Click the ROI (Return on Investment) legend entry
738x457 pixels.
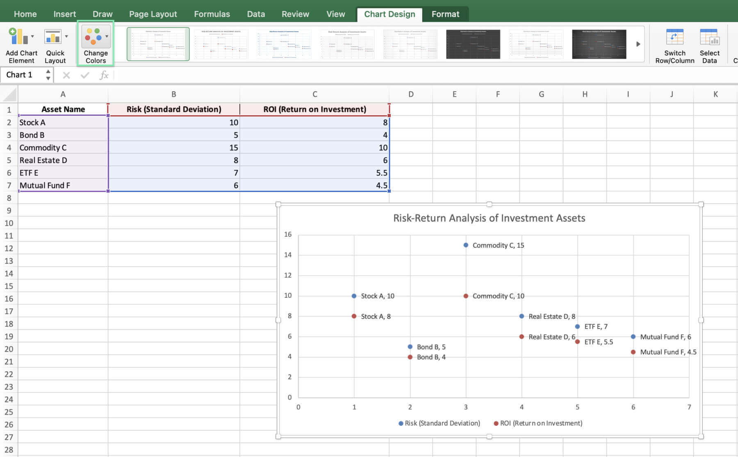tap(538, 423)
